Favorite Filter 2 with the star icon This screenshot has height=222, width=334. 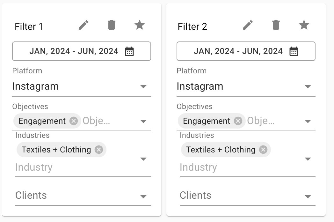[x=304, y=25]
